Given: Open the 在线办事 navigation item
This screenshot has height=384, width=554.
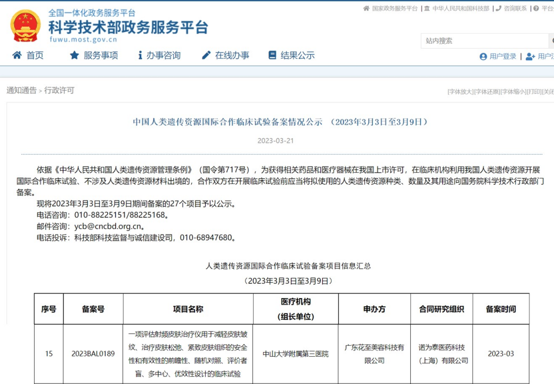Looking at the screenshot, I should pos(232,55).
